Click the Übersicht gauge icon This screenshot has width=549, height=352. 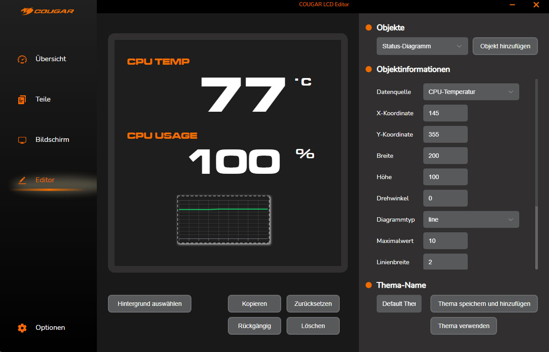(22, 59)
